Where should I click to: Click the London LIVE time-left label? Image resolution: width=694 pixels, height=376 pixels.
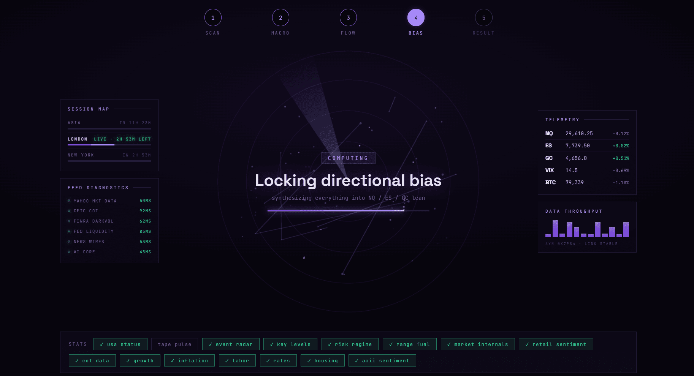tap(122, 139)
